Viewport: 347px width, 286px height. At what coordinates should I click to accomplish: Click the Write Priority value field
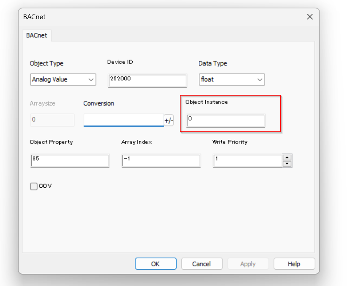point(248,161)
